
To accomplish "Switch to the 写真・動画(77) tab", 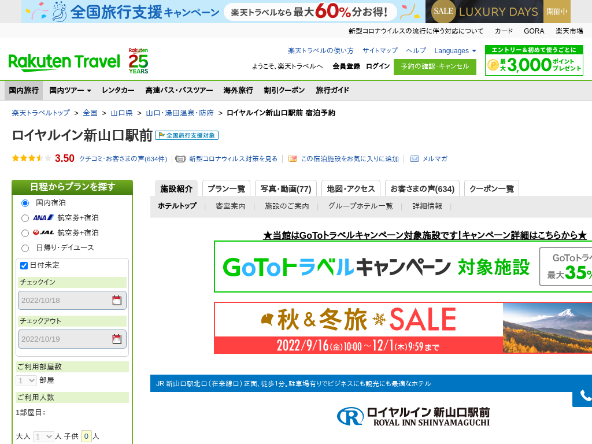I will (286, 188).
